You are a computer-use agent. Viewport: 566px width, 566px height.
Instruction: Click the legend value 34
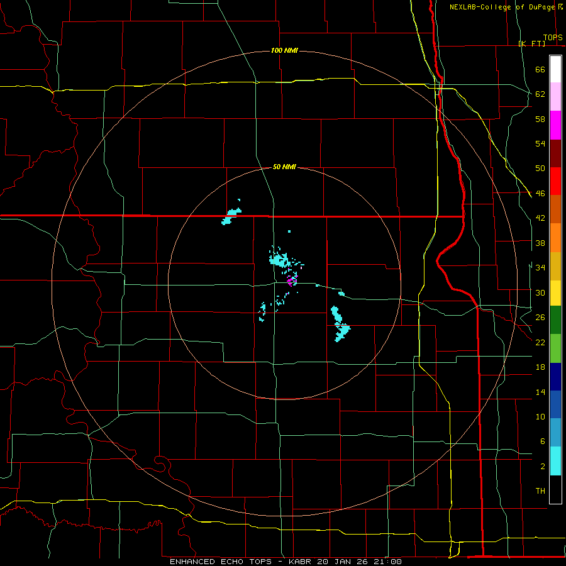pyautogui.click(x=540, y=268)
